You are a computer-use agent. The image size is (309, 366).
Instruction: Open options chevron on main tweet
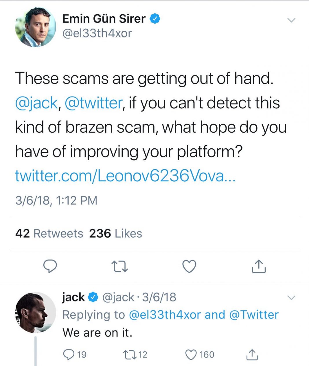291,20
